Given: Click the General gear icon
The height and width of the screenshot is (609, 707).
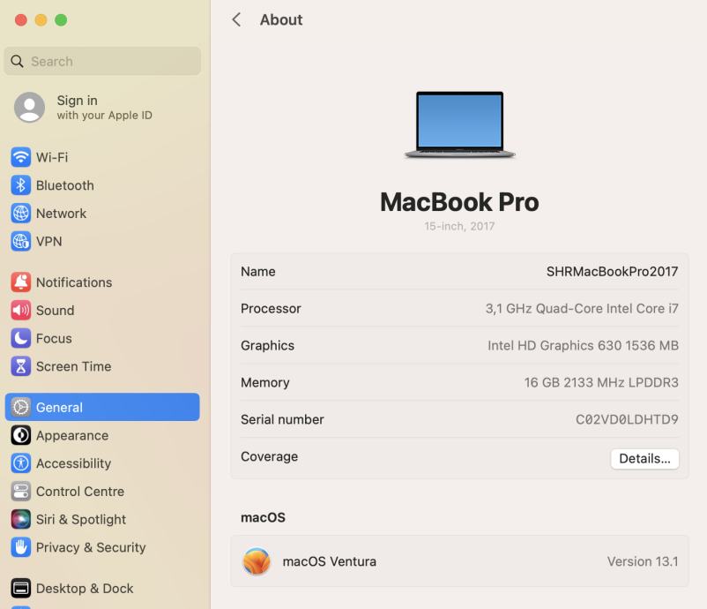Looking at the screenshot, I should [21, 407].
